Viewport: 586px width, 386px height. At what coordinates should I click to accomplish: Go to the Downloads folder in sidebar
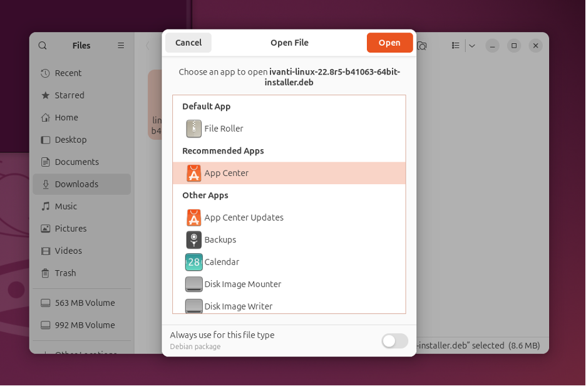click(x=76, y=184)
